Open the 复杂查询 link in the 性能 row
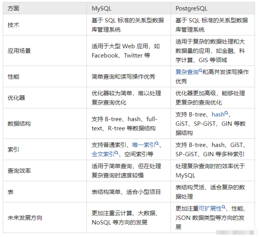The width and height of the screenshot is (259, 237). point(187,72)
